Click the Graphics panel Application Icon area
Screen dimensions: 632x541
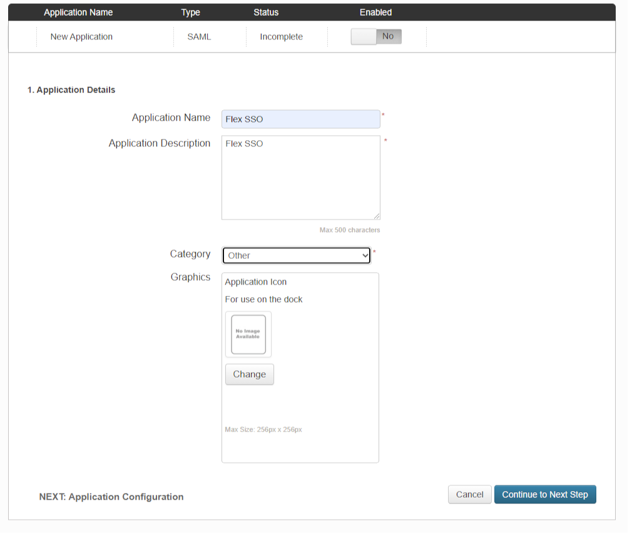(x=255, y=282)
